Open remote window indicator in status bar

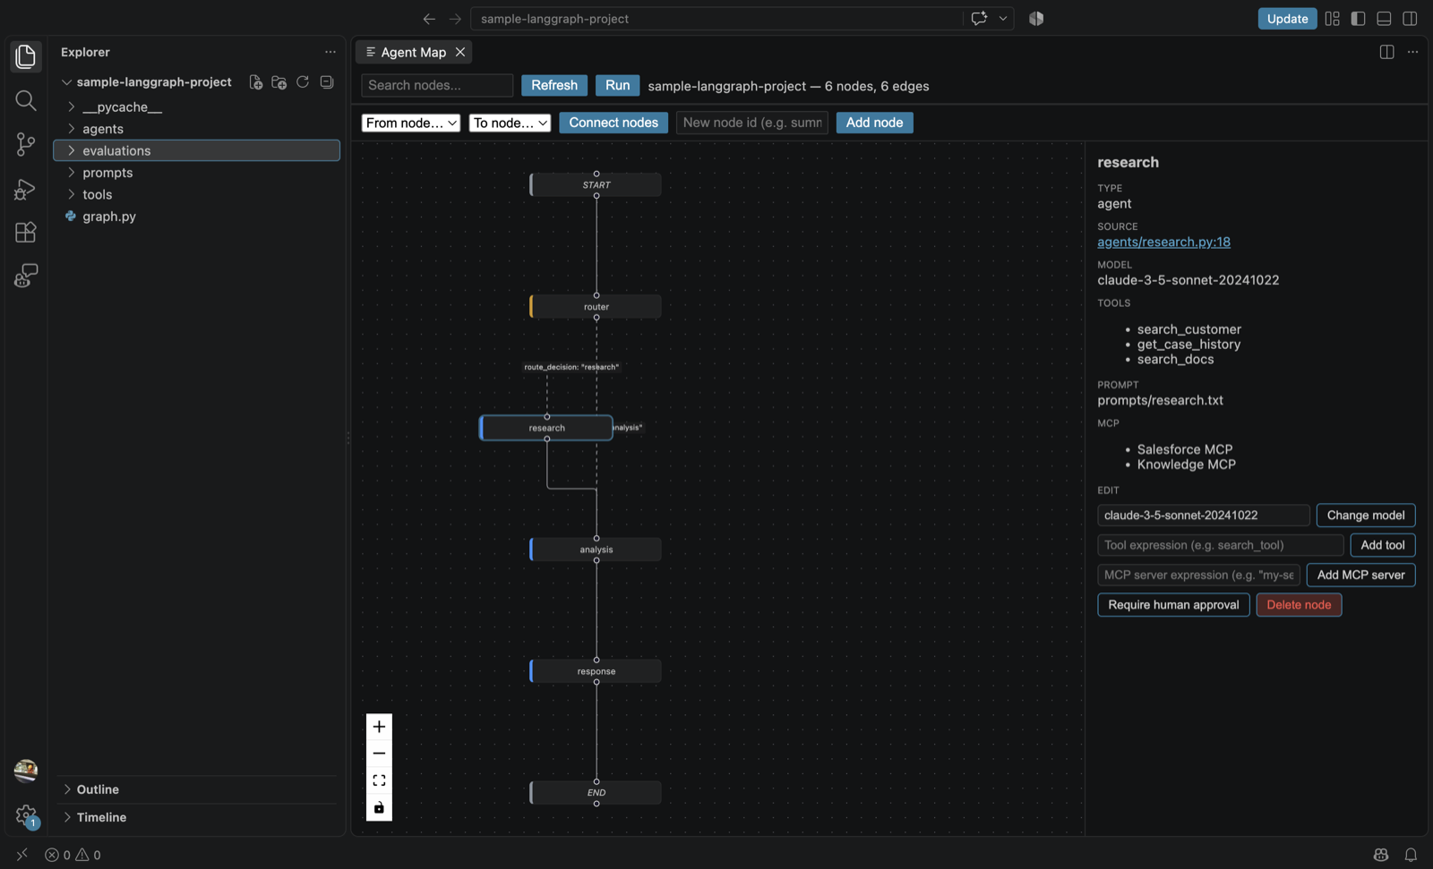click(22, 855)
